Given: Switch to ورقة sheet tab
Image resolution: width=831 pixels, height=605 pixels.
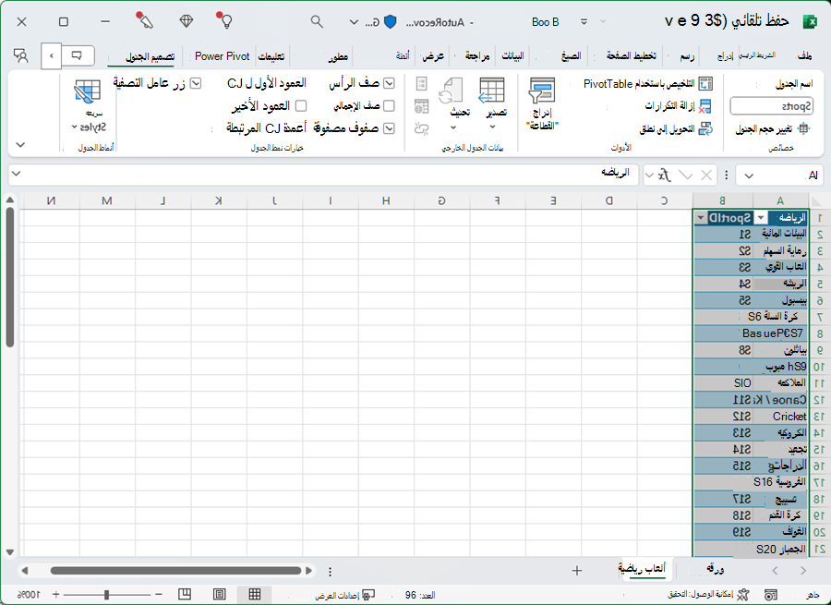Looking at the screenshot, I should tap(716, 569).
